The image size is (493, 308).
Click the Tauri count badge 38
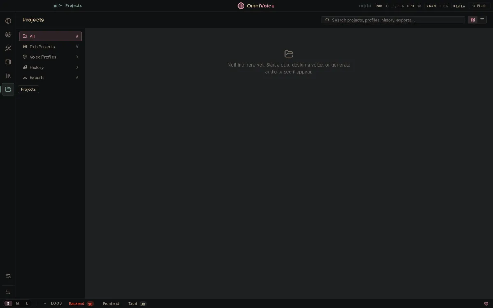pos(143,304)
